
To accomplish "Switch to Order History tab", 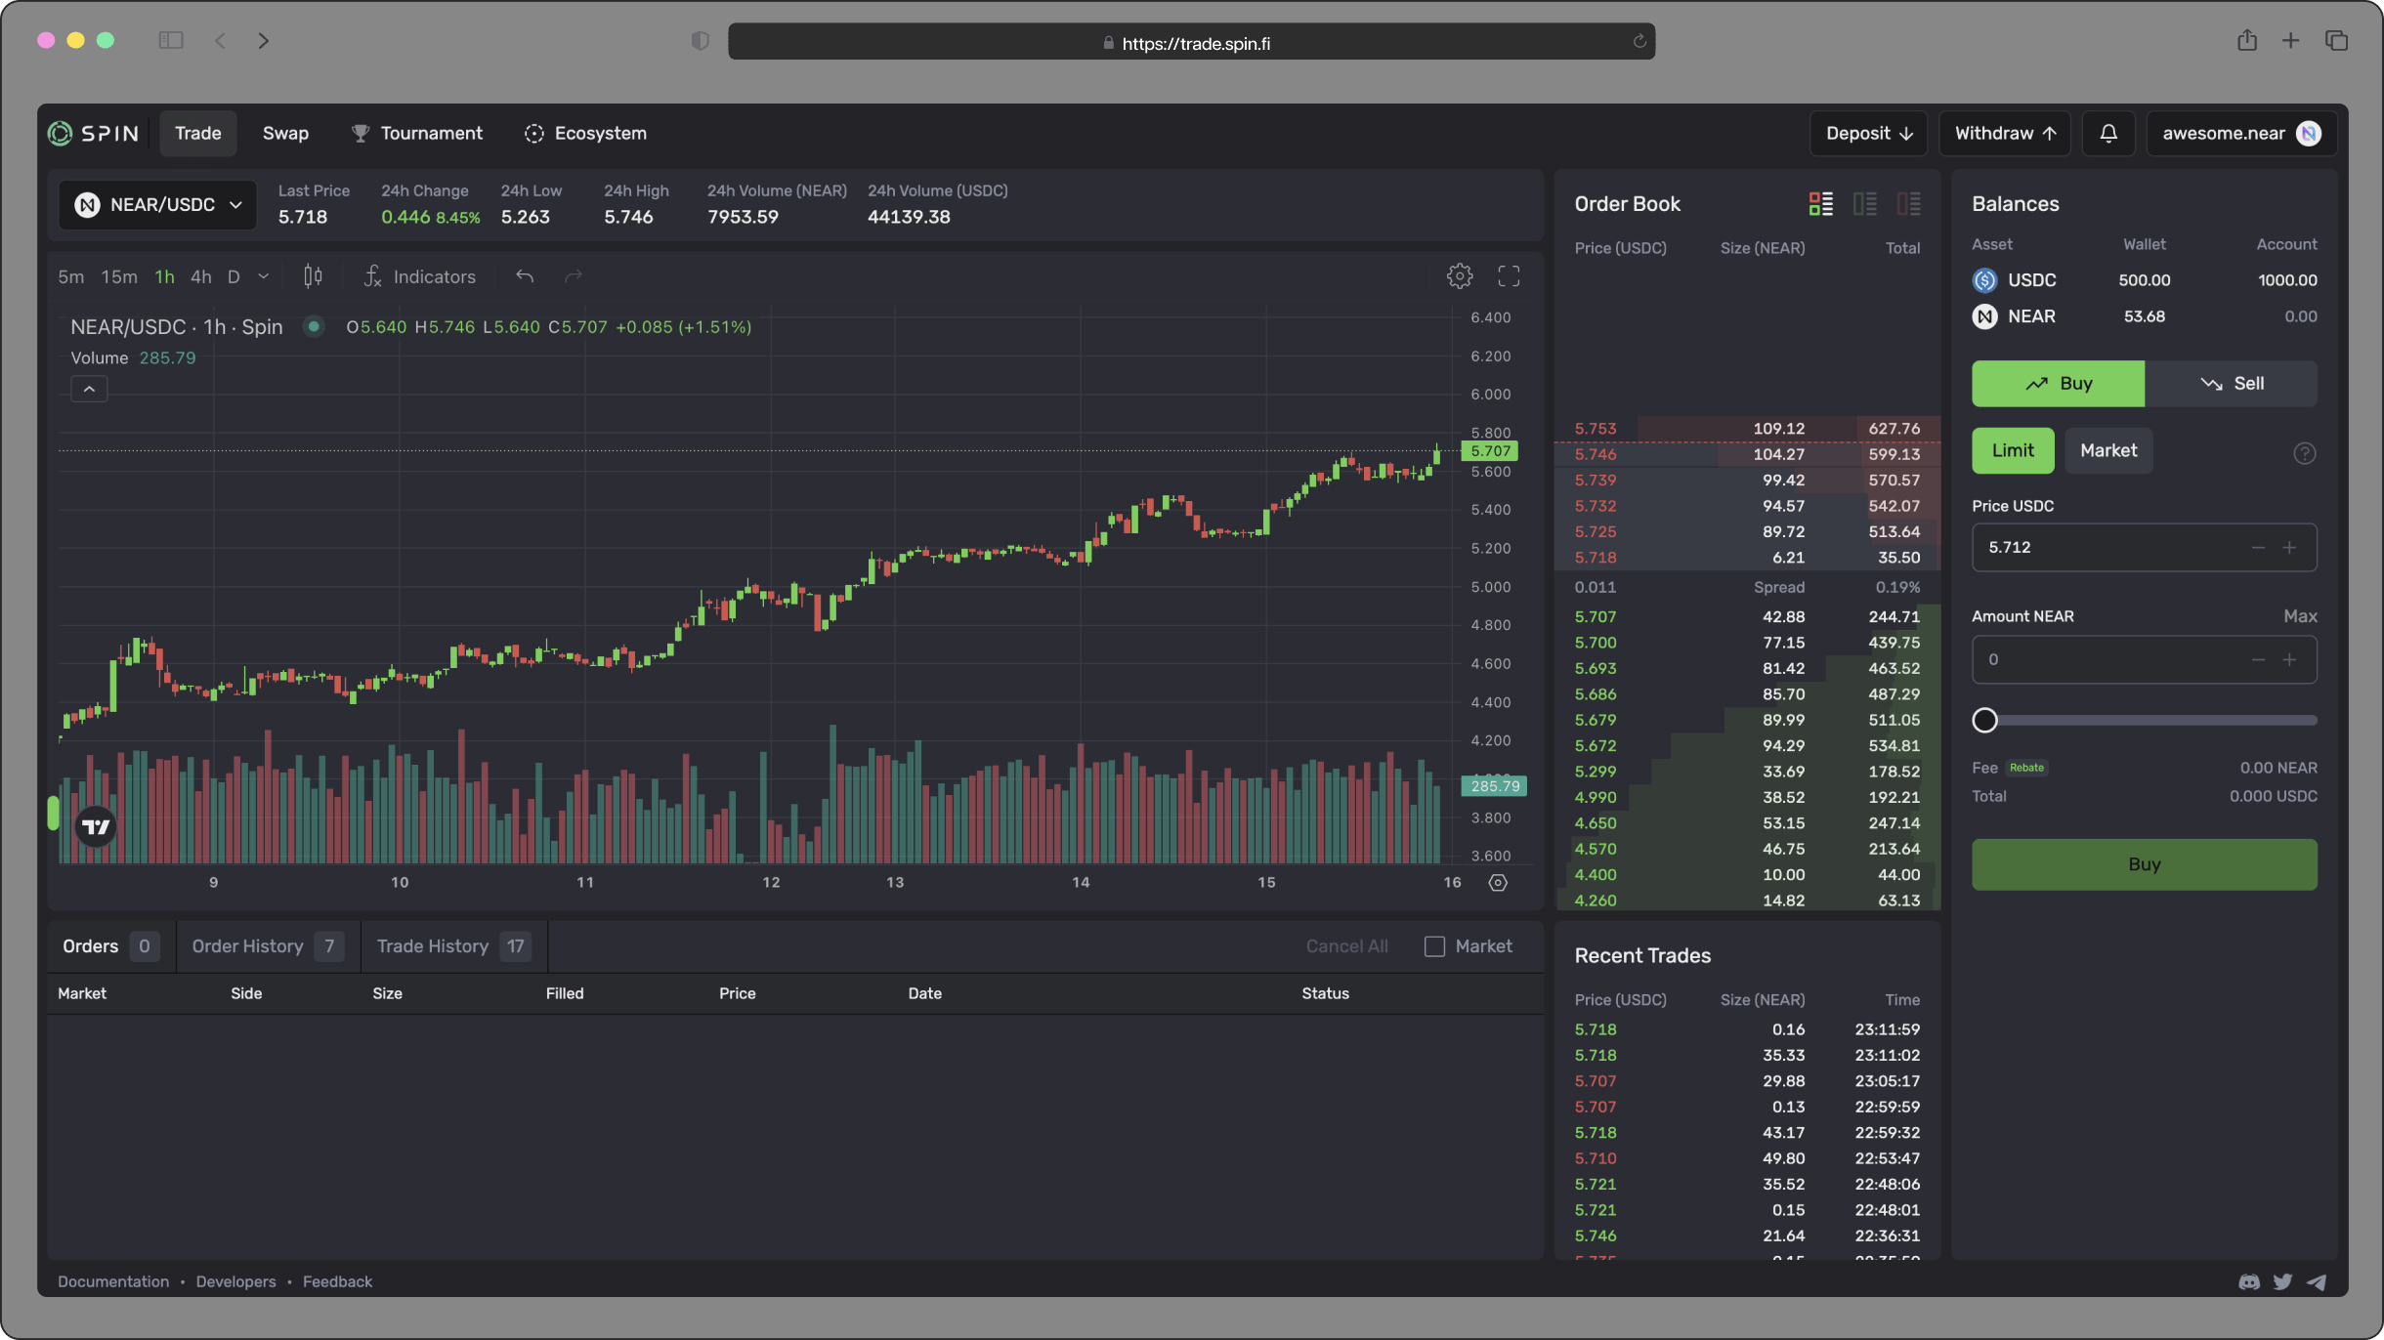I will (x=268, y=946).
